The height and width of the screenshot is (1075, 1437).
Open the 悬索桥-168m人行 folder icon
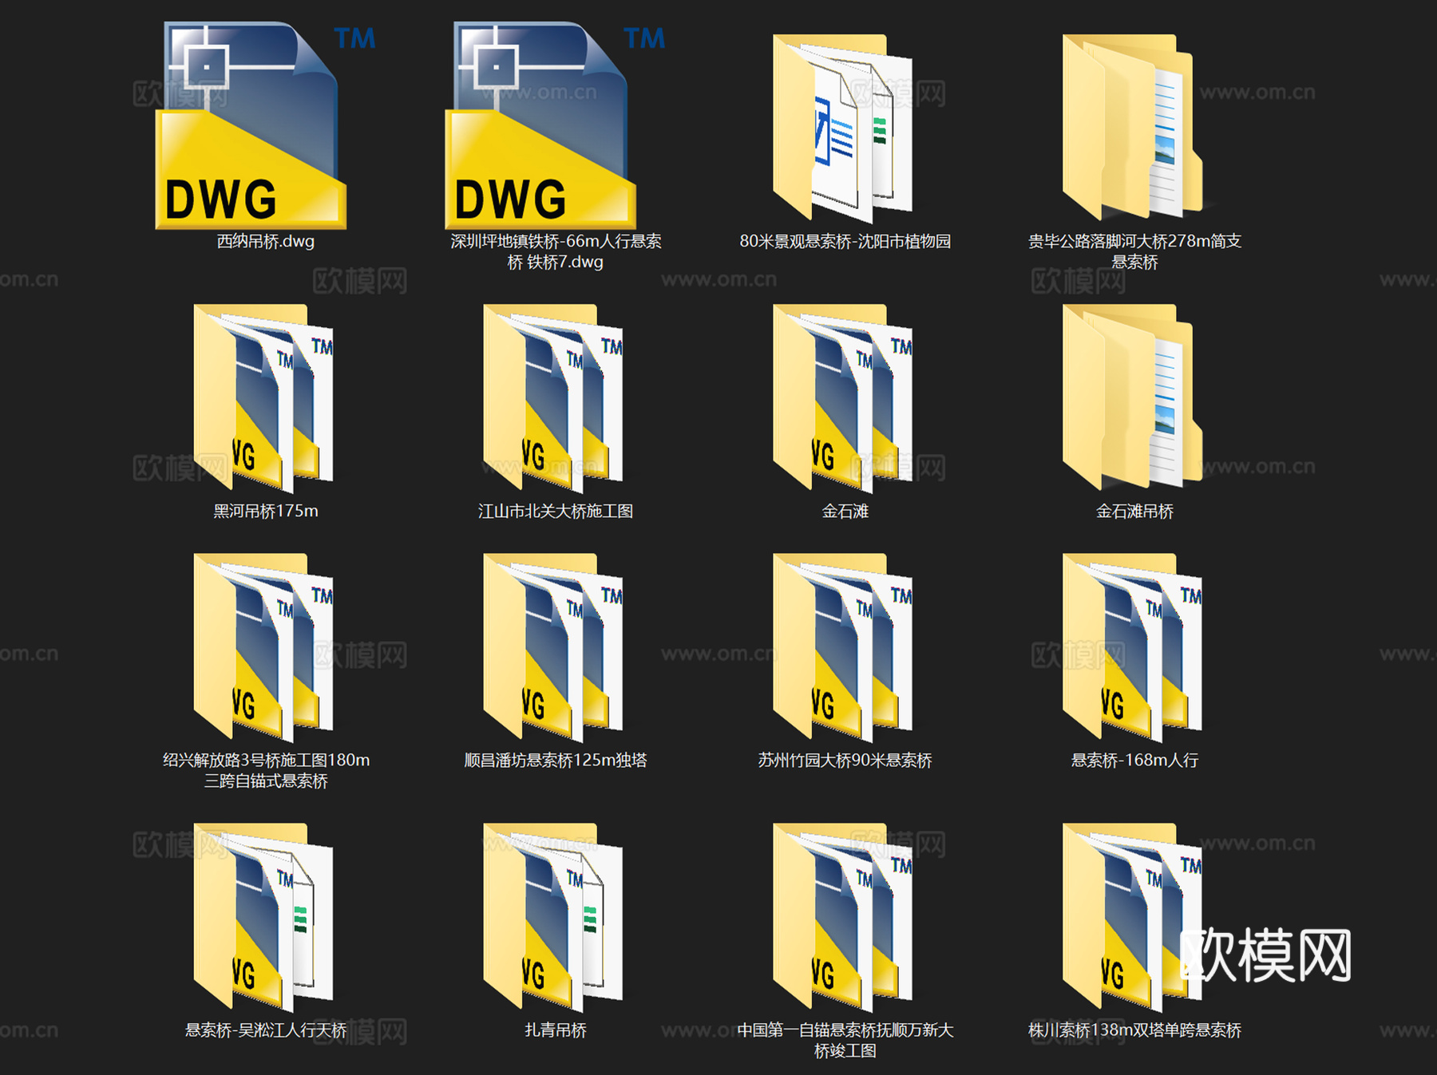[1133, 646]
